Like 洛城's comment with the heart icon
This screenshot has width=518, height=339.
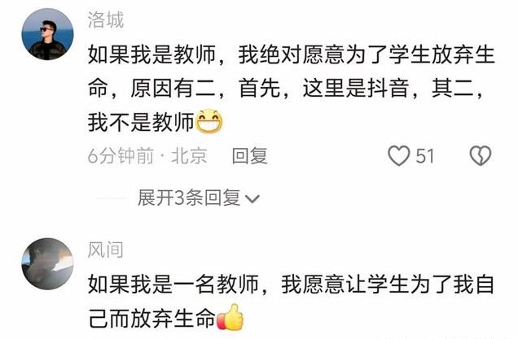pos(399,155)
